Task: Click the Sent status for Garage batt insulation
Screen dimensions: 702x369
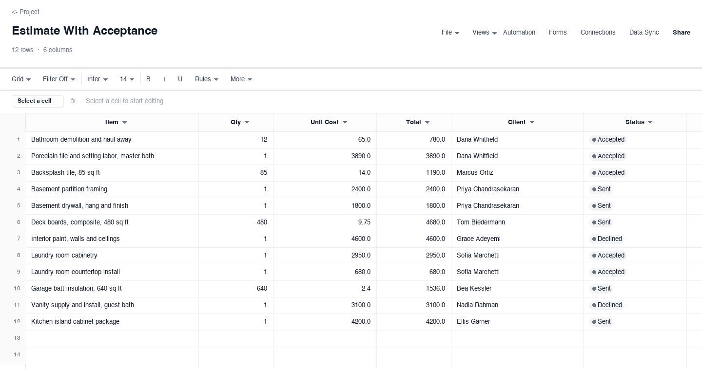Action: [x=601, y=289]
